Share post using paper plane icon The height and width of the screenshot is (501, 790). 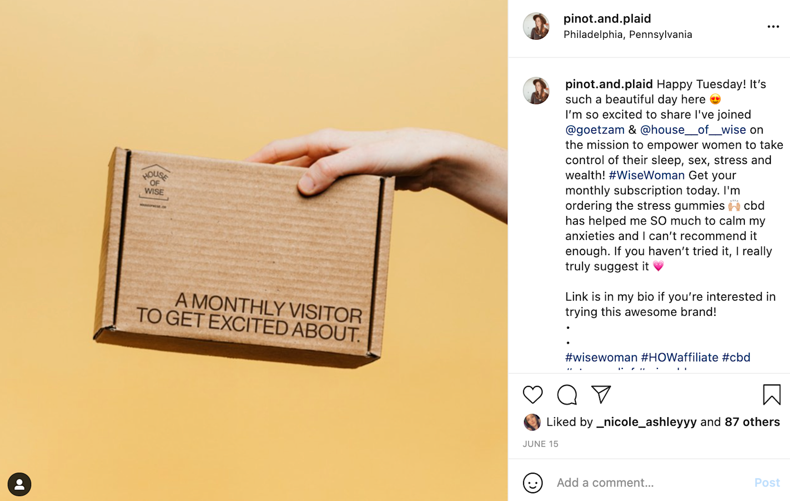601,394
